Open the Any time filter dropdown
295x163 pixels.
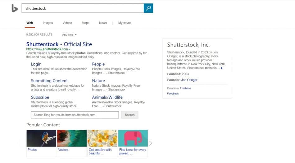pos(69,34)
